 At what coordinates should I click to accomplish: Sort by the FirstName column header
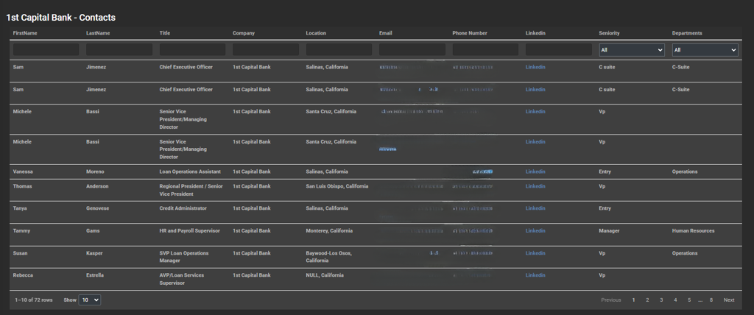(25, 33)
